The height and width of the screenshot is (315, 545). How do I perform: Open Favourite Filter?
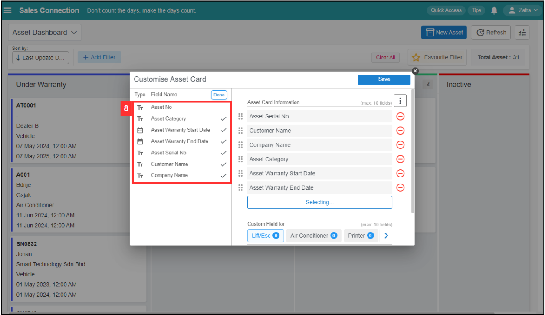point(437,57)
